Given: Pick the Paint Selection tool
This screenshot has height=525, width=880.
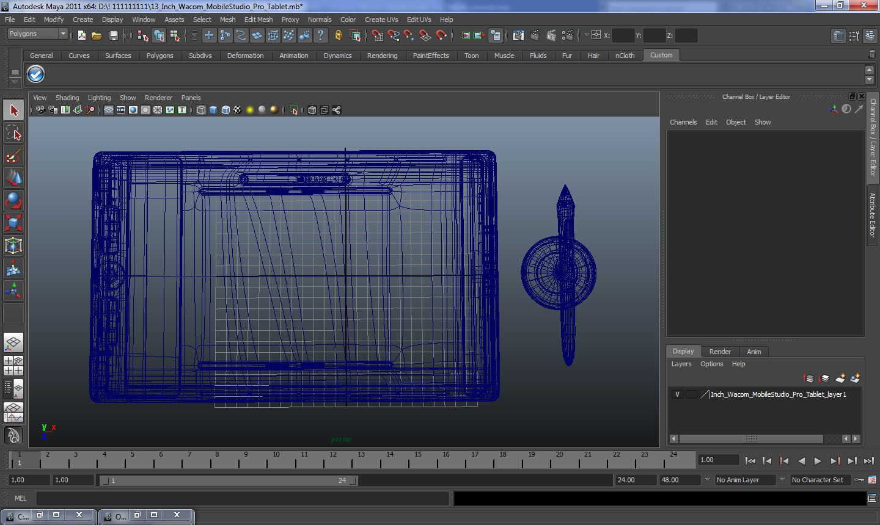Looking at the screenshot, I should pos(13,156).
